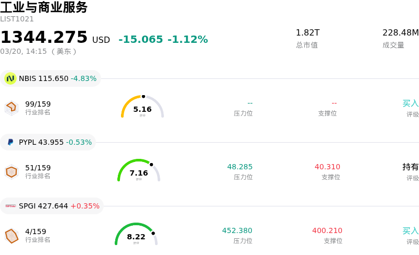Click the radar chart icon beside 99/159
The image size is (419, 255).
click(12, 108)
